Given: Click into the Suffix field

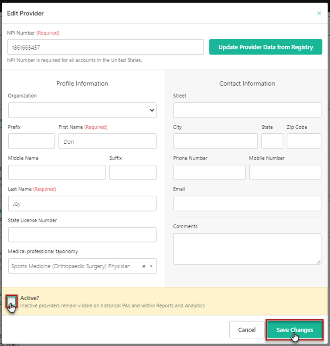Looking at the screenshot, I should tap(133, 172).
